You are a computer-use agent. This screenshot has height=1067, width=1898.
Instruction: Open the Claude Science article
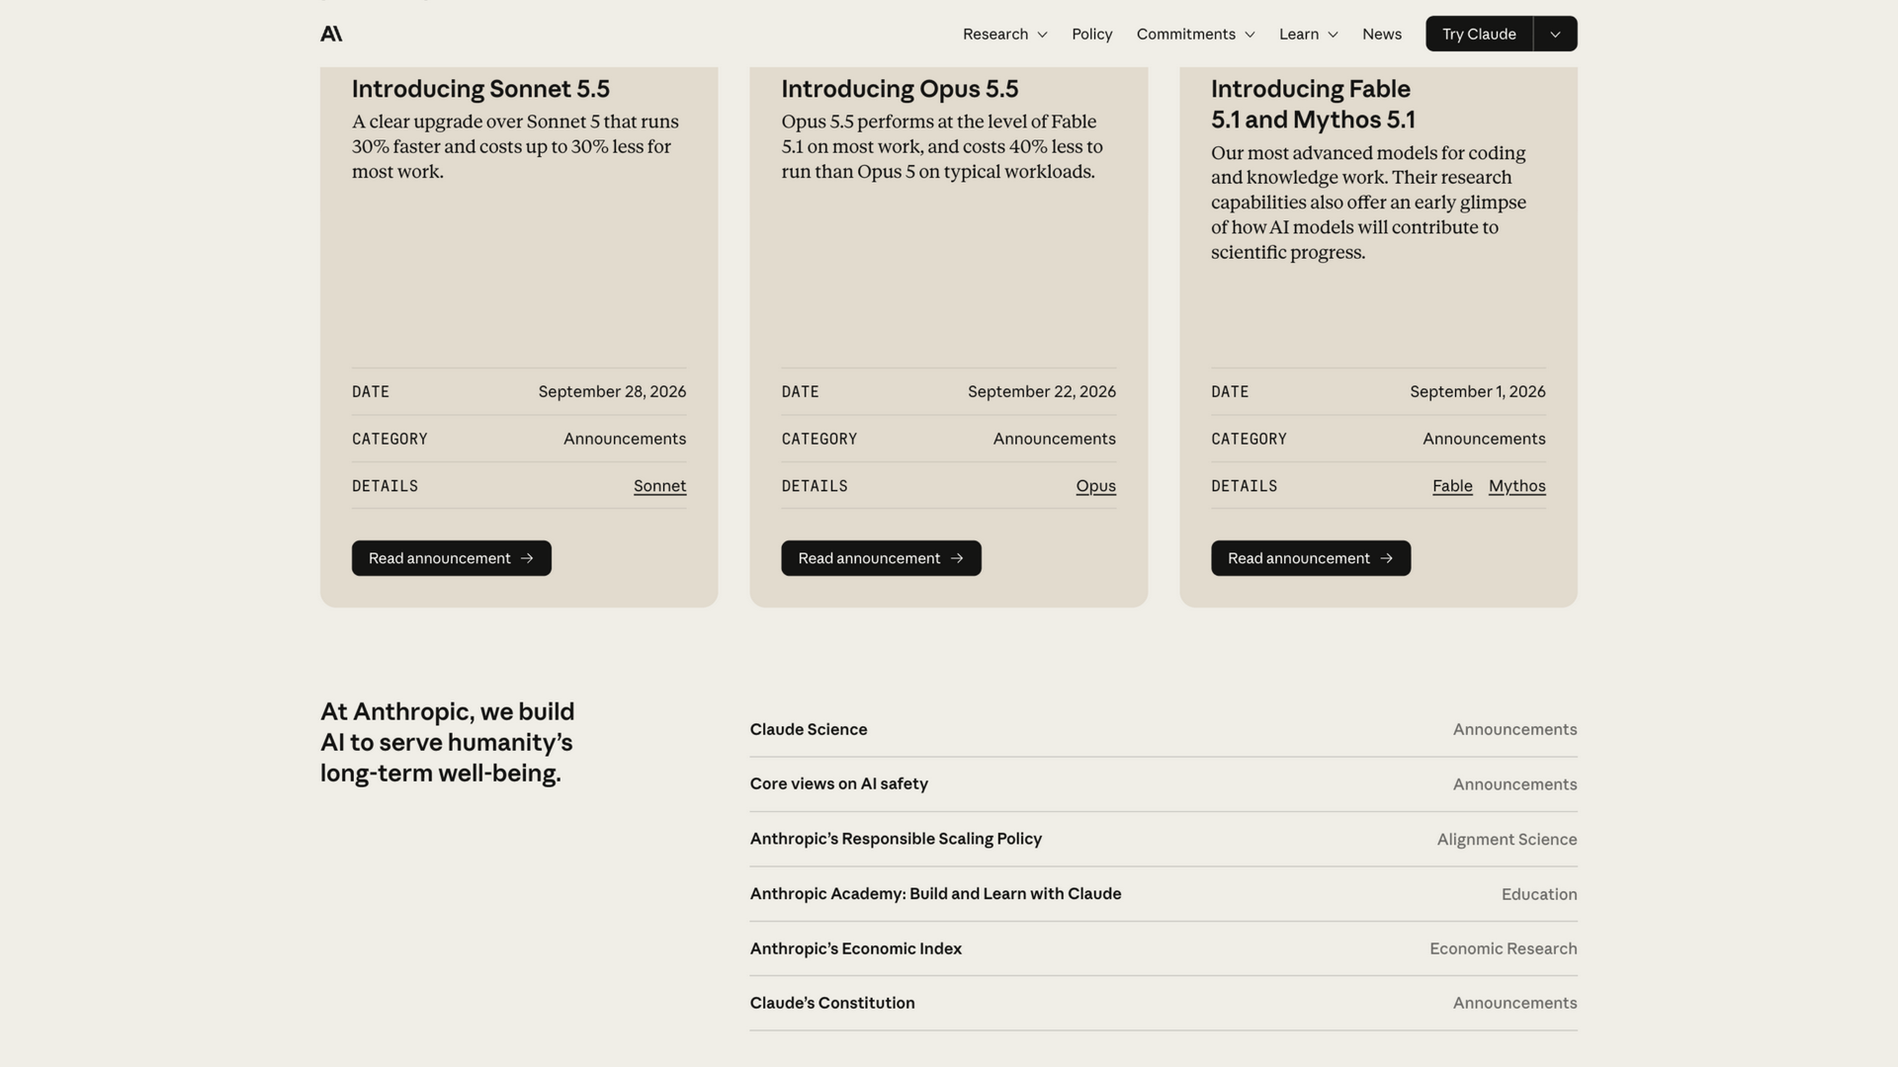(1163, 729)
